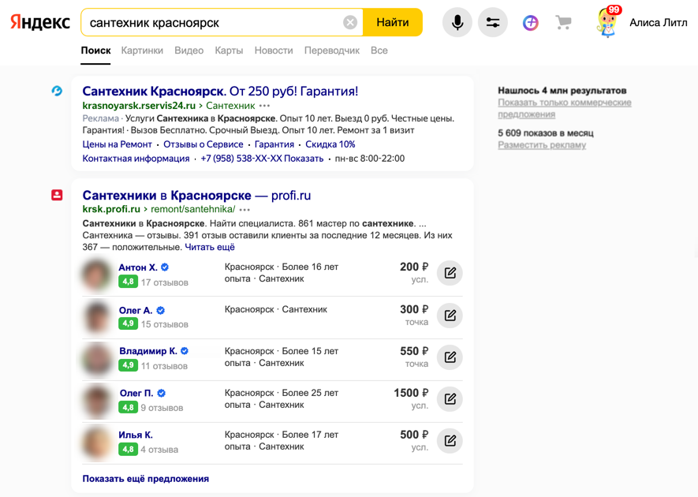
Task: Open Сантехники в Красноярске profi.ru result
Action: [x=196, y=195]
